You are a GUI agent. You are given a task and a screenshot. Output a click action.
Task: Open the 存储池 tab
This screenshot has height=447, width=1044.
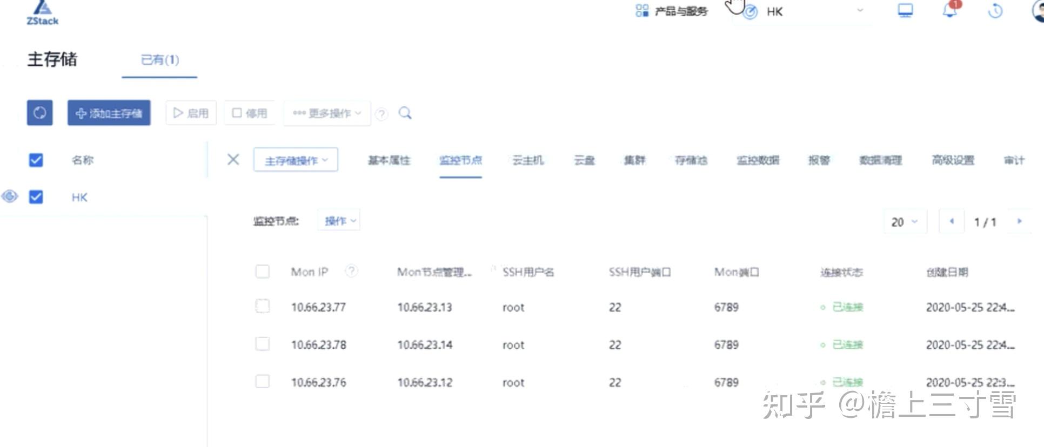tap(691, 160)
